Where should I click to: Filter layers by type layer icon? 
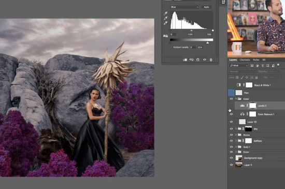(263, 66)
